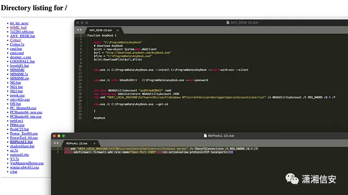Click green zoom light of RDPtoALL window
Viewport: 348px width, 195px height.
pyautogui.click(x=63, y=136)
